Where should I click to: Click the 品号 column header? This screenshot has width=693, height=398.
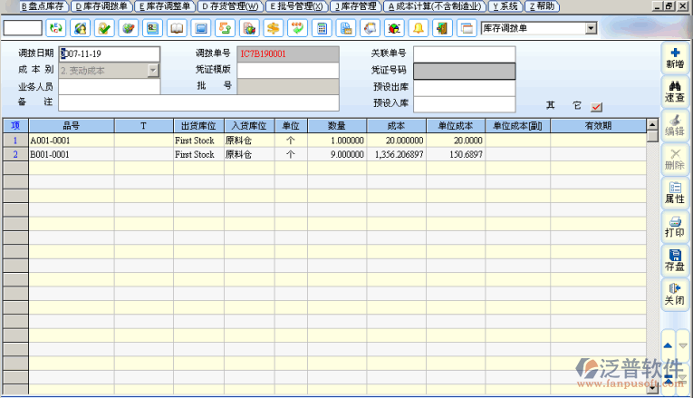[71, 126]
